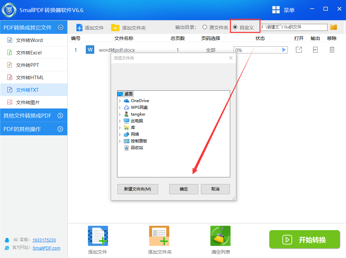Click the 文件转Word sidebar icon
The width and height of the screenshot is (346, 258).
10,40
